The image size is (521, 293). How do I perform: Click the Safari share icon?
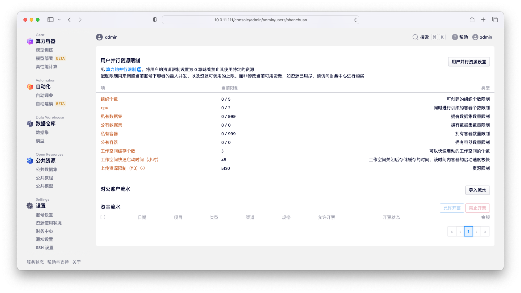click(472, 20)
